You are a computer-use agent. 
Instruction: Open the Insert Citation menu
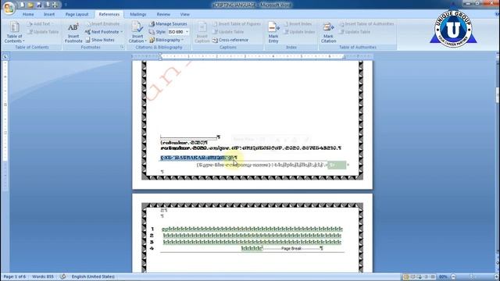click(x=137, y=32)
